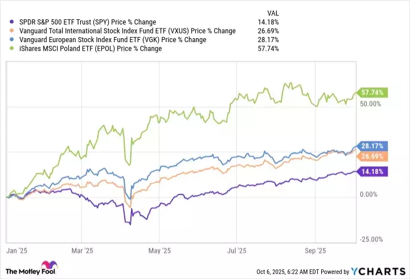
Task: Click the green EPOL legend dot
Action: [x=6, y=48]
